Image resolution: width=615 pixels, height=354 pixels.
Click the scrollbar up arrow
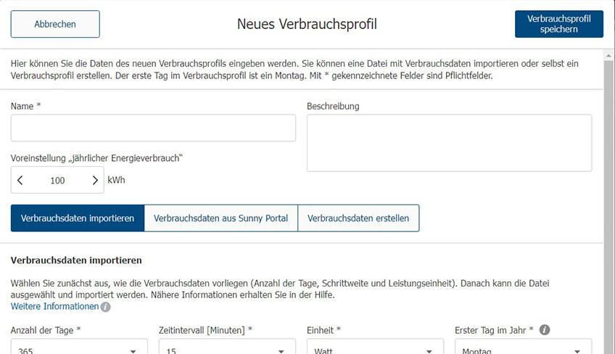pos(608,56)
